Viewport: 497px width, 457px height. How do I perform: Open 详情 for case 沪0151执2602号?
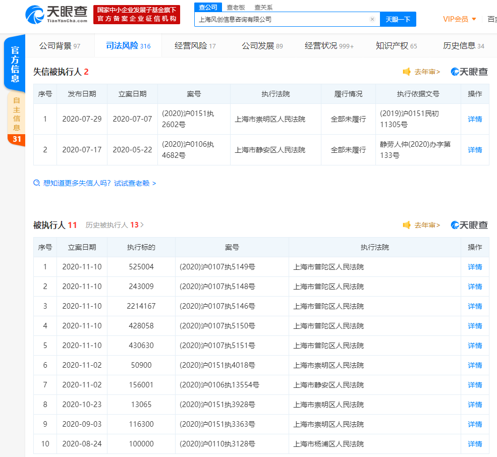[475, 119]
